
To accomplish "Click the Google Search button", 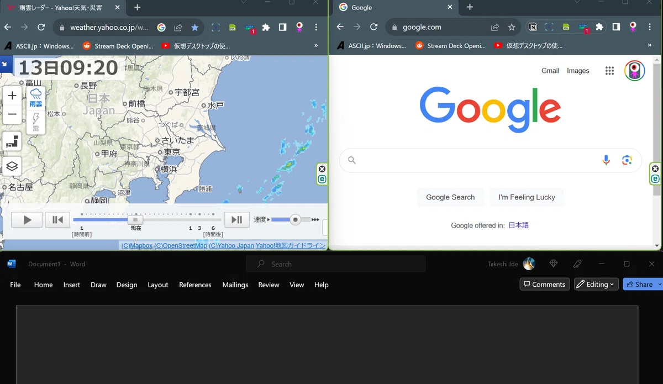I will [x=450, y=197].
